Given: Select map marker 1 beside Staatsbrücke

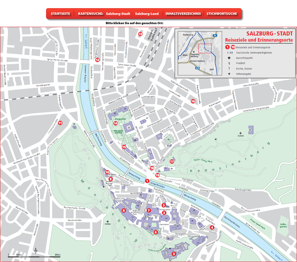Looking at the screenshot, I should 147,180.
